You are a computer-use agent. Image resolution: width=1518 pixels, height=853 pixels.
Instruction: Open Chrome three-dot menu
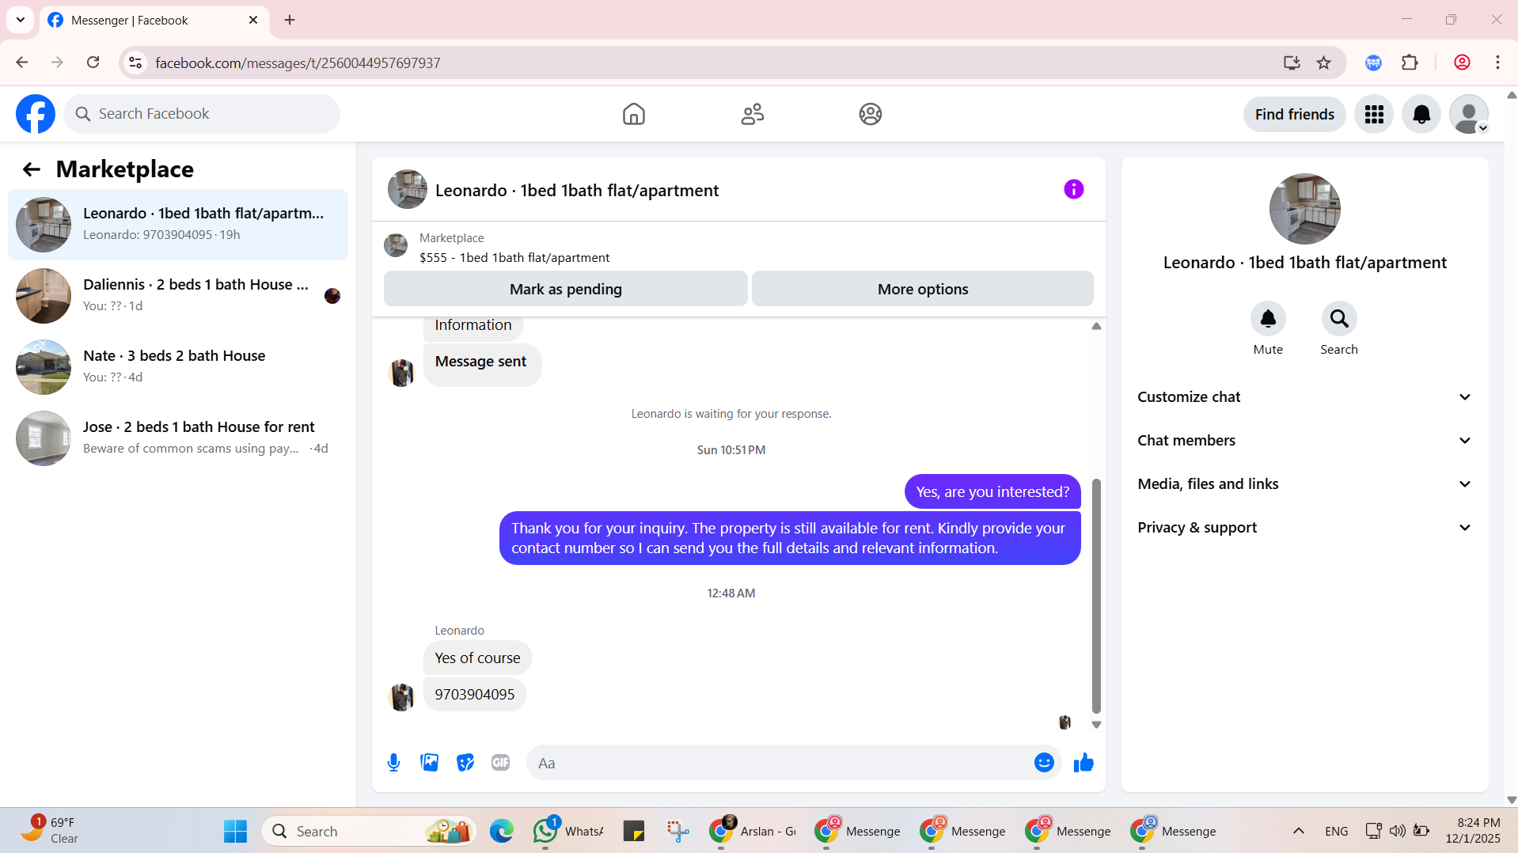coord(1497,63)
